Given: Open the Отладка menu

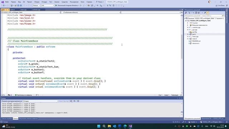Looking at the screenshot, I should (44, 2).
